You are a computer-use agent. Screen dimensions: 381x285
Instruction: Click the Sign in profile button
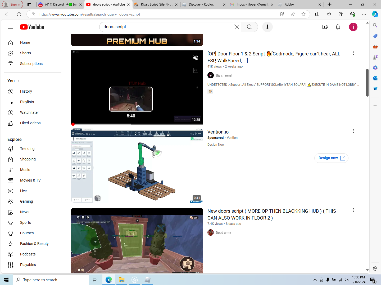[12, 4]
